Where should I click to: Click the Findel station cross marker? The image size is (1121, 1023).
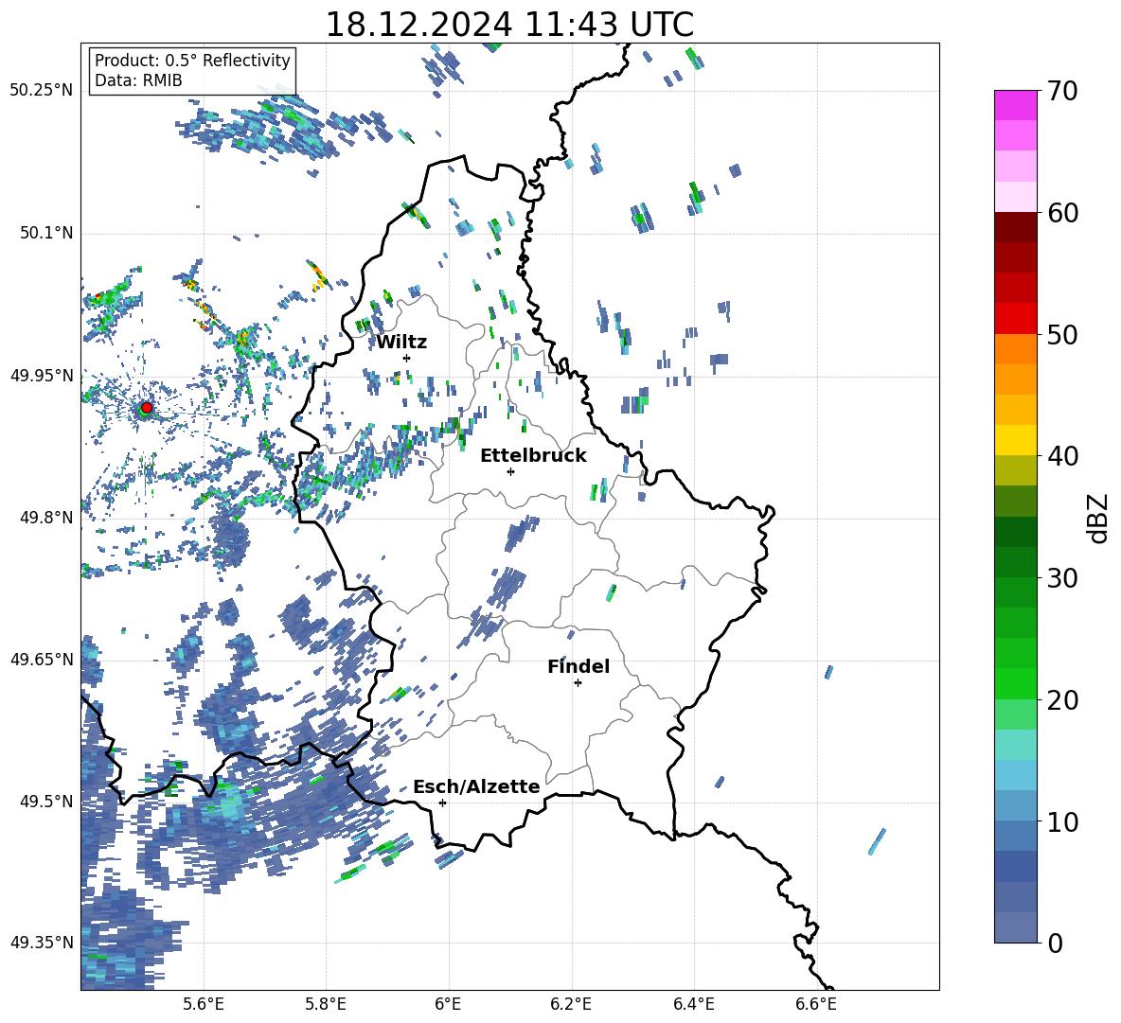tap(578, 683)
